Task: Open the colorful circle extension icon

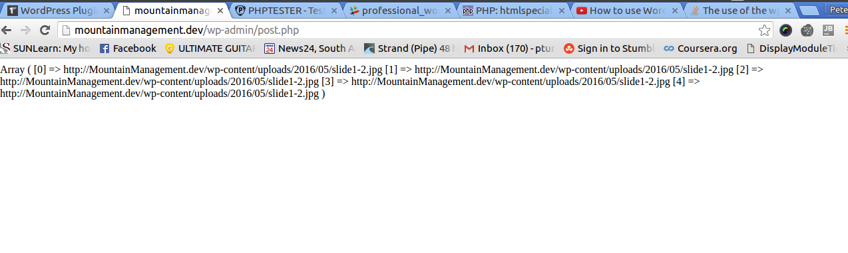Action: [x=786, y=31]
